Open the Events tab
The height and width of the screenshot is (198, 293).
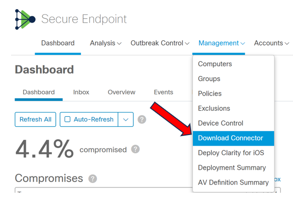(164, 92)
